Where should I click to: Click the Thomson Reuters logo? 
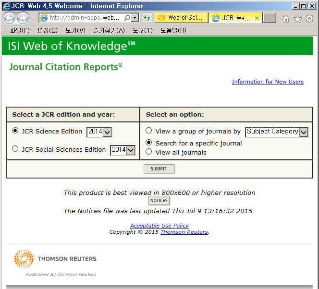[55, 258]
